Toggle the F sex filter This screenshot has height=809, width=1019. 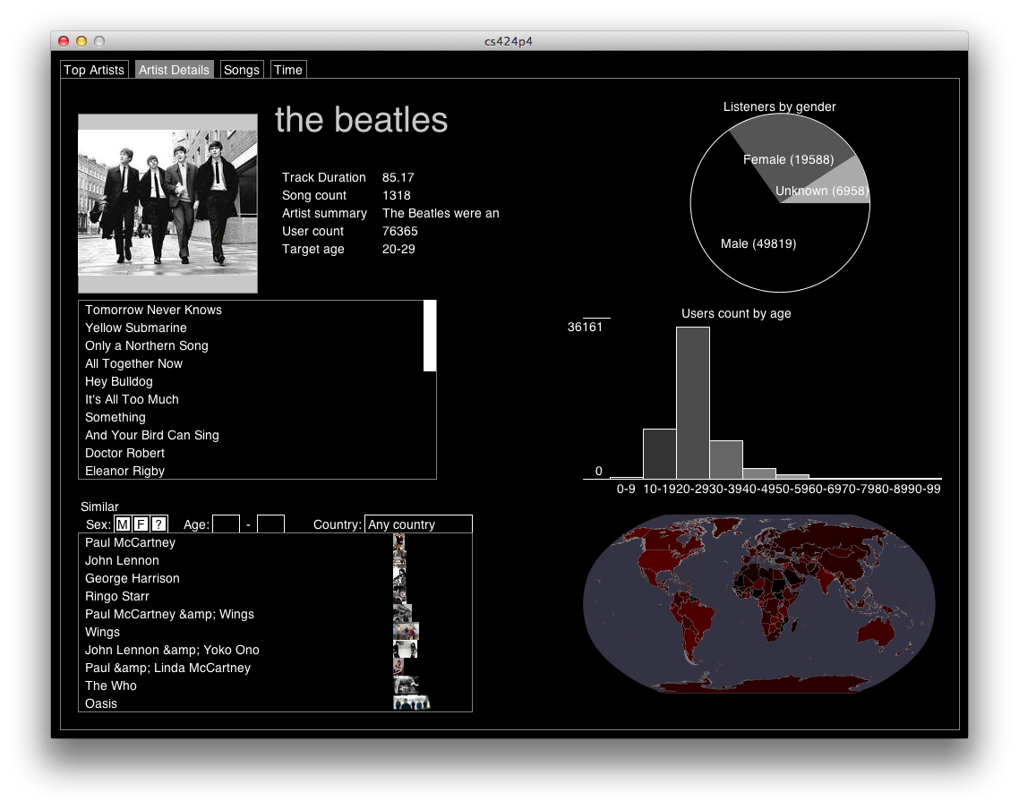point(141,524)
